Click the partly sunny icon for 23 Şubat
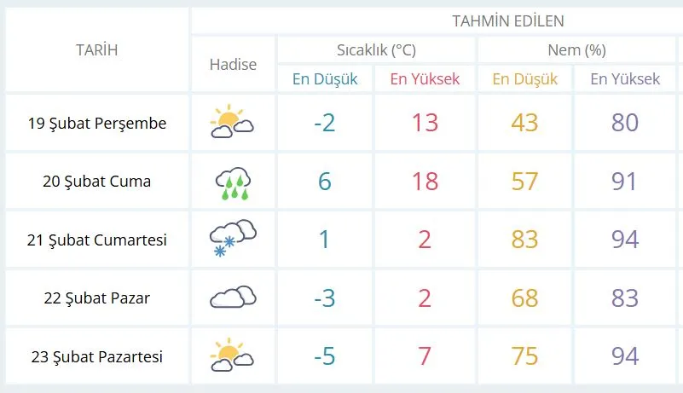 point(232,355)
